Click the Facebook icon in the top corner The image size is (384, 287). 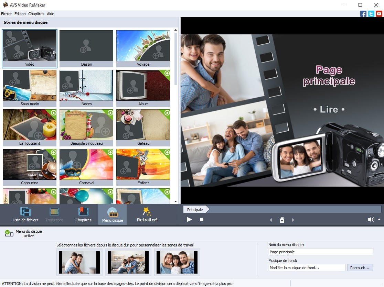[x=363, y=14]
